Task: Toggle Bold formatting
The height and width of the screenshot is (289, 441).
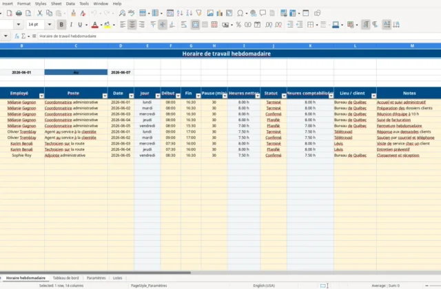Action: pos(61,25)
